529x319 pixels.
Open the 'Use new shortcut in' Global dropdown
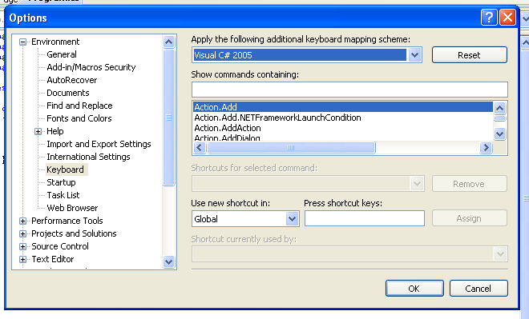click(x=293, y=219)
